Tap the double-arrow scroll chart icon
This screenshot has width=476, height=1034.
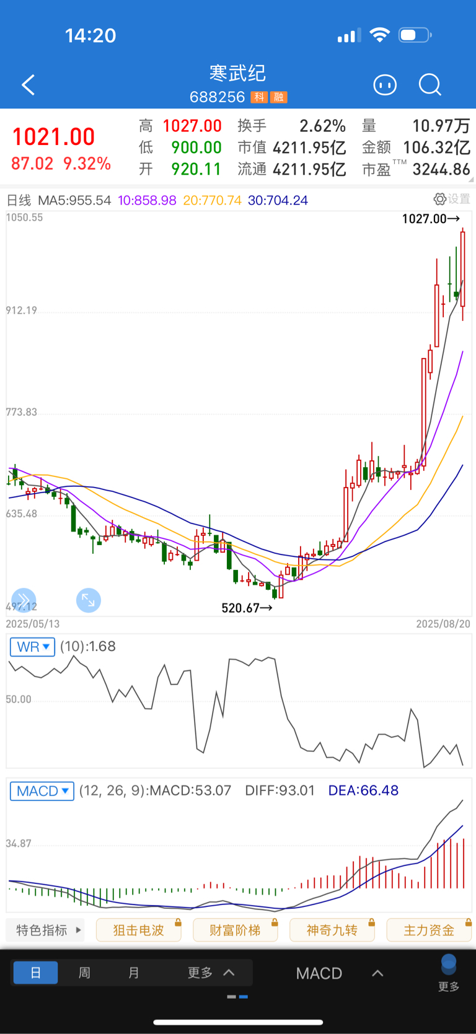[24, 600]
